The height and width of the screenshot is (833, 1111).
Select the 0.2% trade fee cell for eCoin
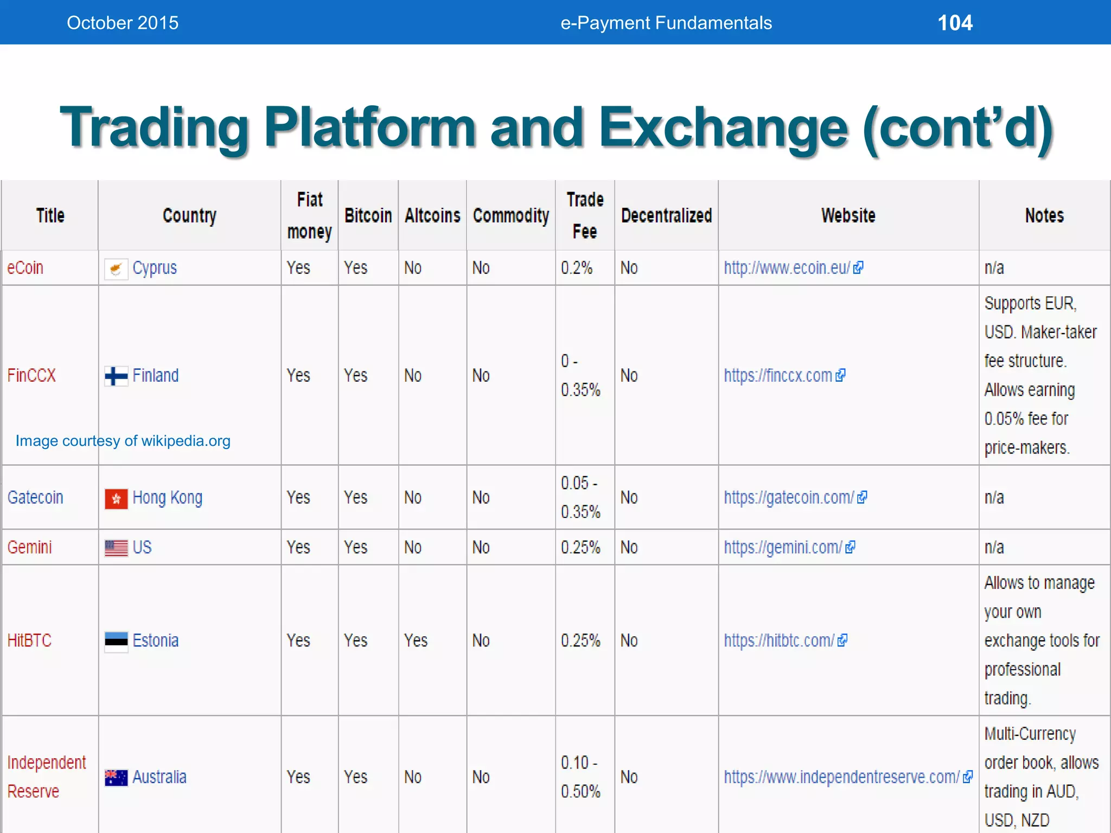point(585,268)
